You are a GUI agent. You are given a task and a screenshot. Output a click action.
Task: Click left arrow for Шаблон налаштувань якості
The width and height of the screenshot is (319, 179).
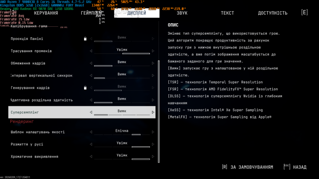(x=91, y=132)
